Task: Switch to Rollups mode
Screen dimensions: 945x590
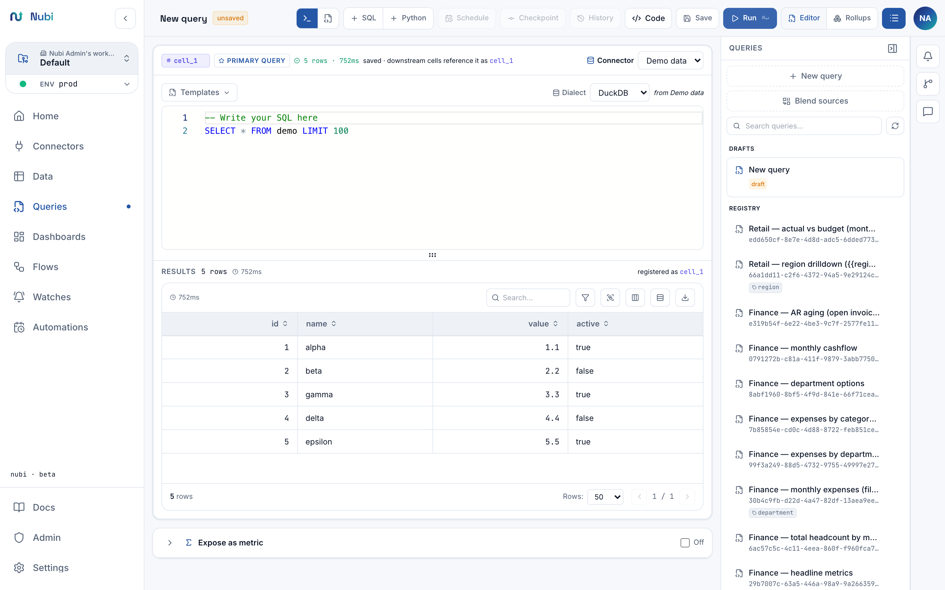Action: (852, 18)
